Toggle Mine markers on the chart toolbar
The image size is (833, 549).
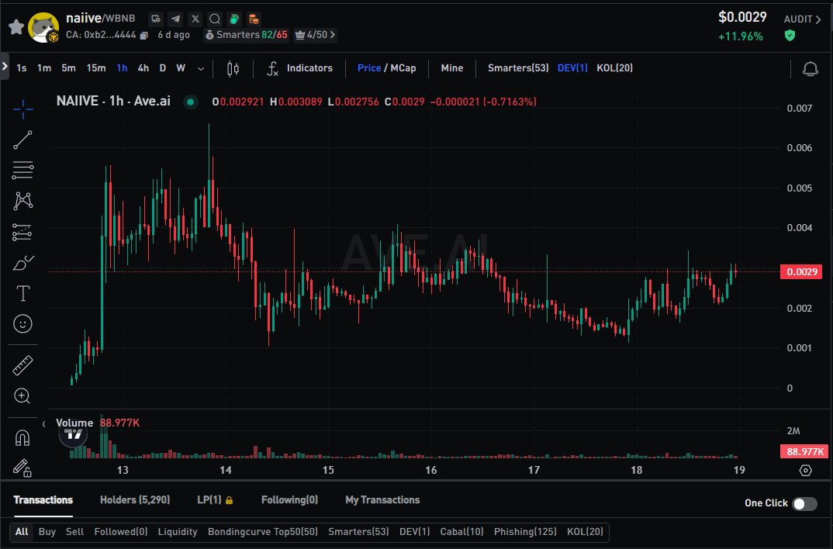[x=452, y=68]
